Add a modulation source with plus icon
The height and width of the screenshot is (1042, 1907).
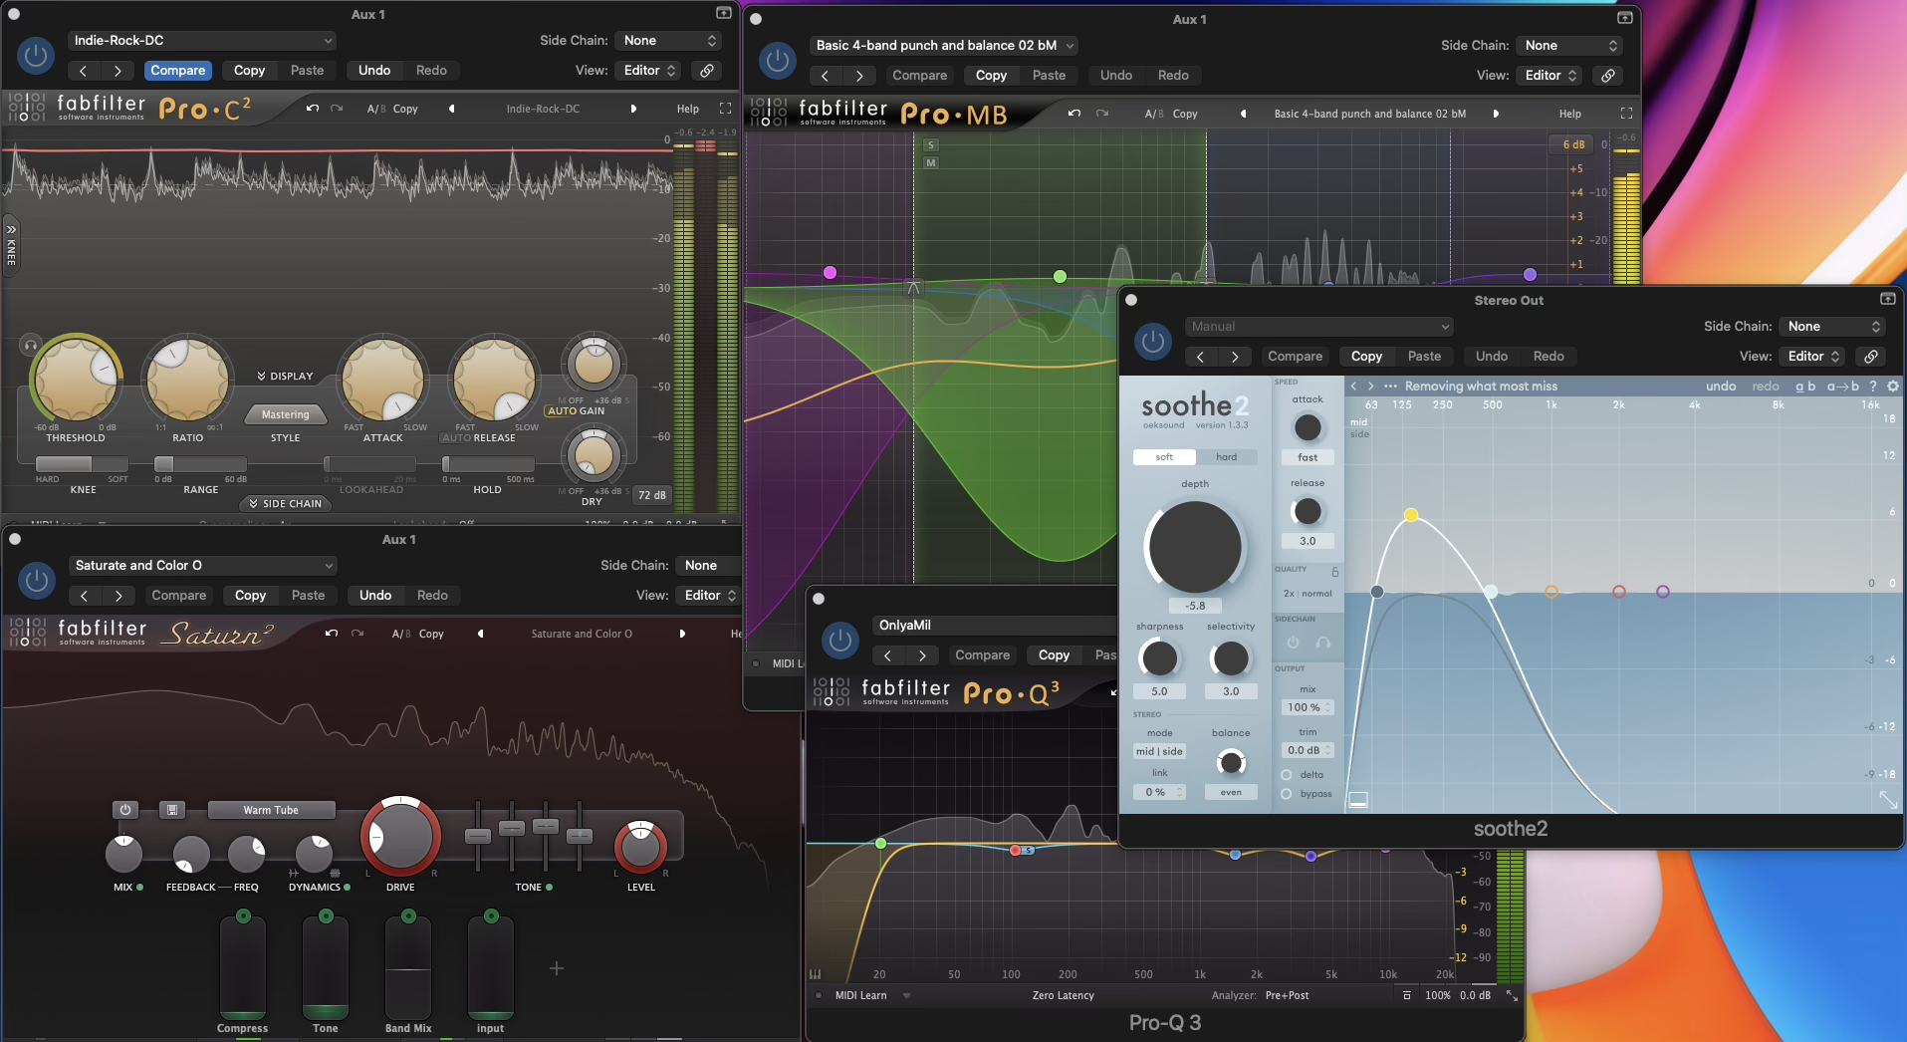pos(557,968)
